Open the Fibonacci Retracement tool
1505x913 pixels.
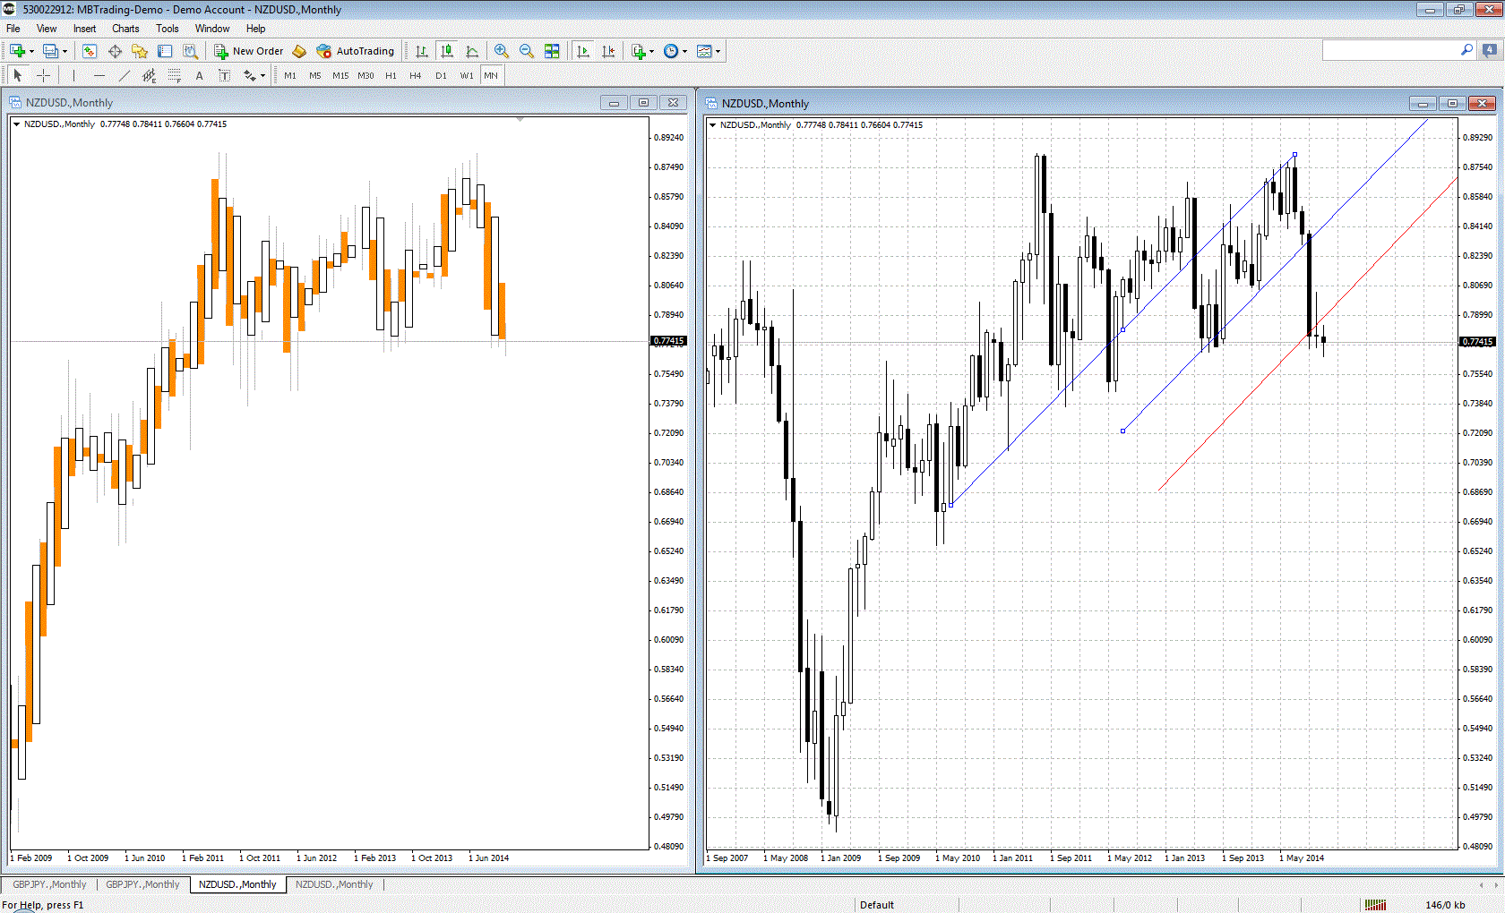(x=173, y=75)
